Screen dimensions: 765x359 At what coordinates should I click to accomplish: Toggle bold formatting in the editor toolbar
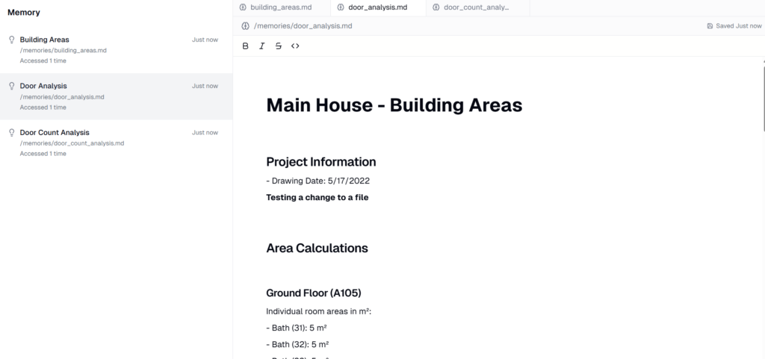coord(246,46)
